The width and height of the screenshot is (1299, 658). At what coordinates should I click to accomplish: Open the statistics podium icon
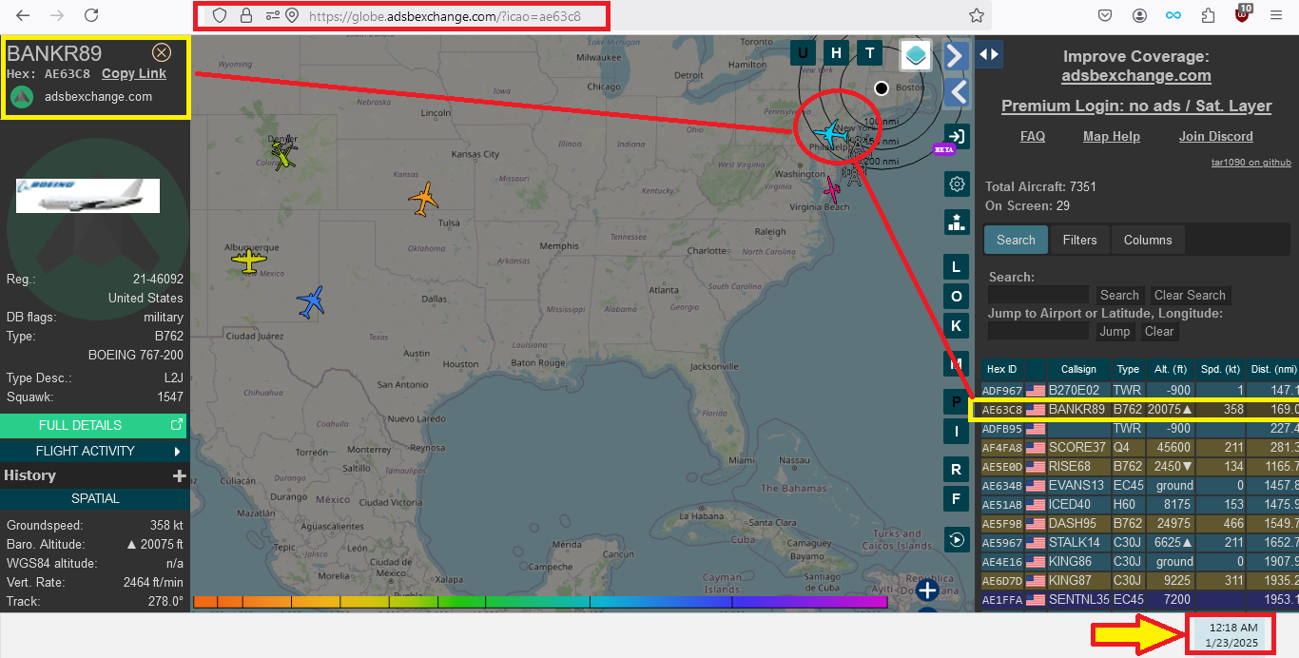tap(957, 222)
